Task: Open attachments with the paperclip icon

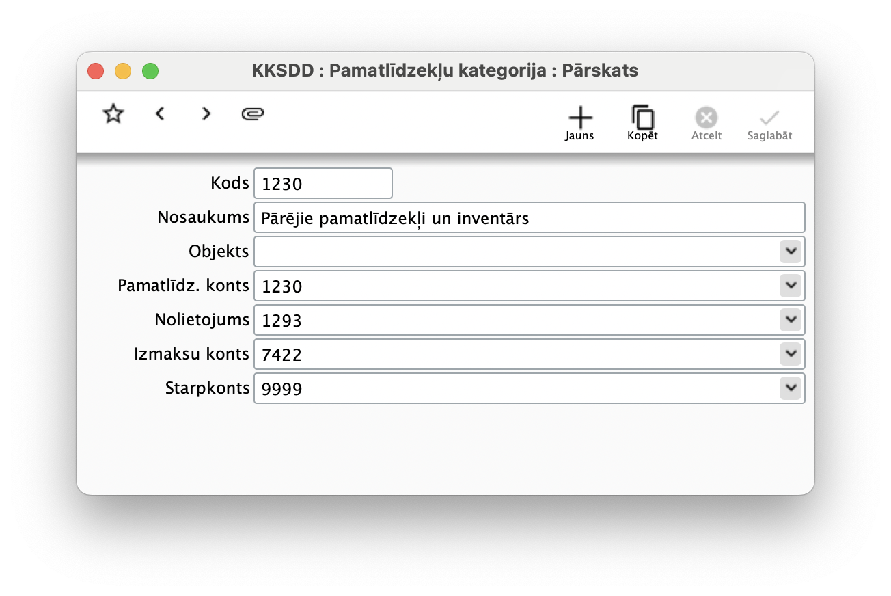Action: 253,113
